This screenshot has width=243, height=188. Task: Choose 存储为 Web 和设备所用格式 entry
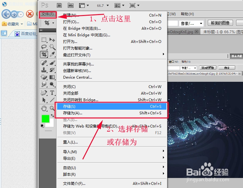pyautogui.click(x=111, y=126)
